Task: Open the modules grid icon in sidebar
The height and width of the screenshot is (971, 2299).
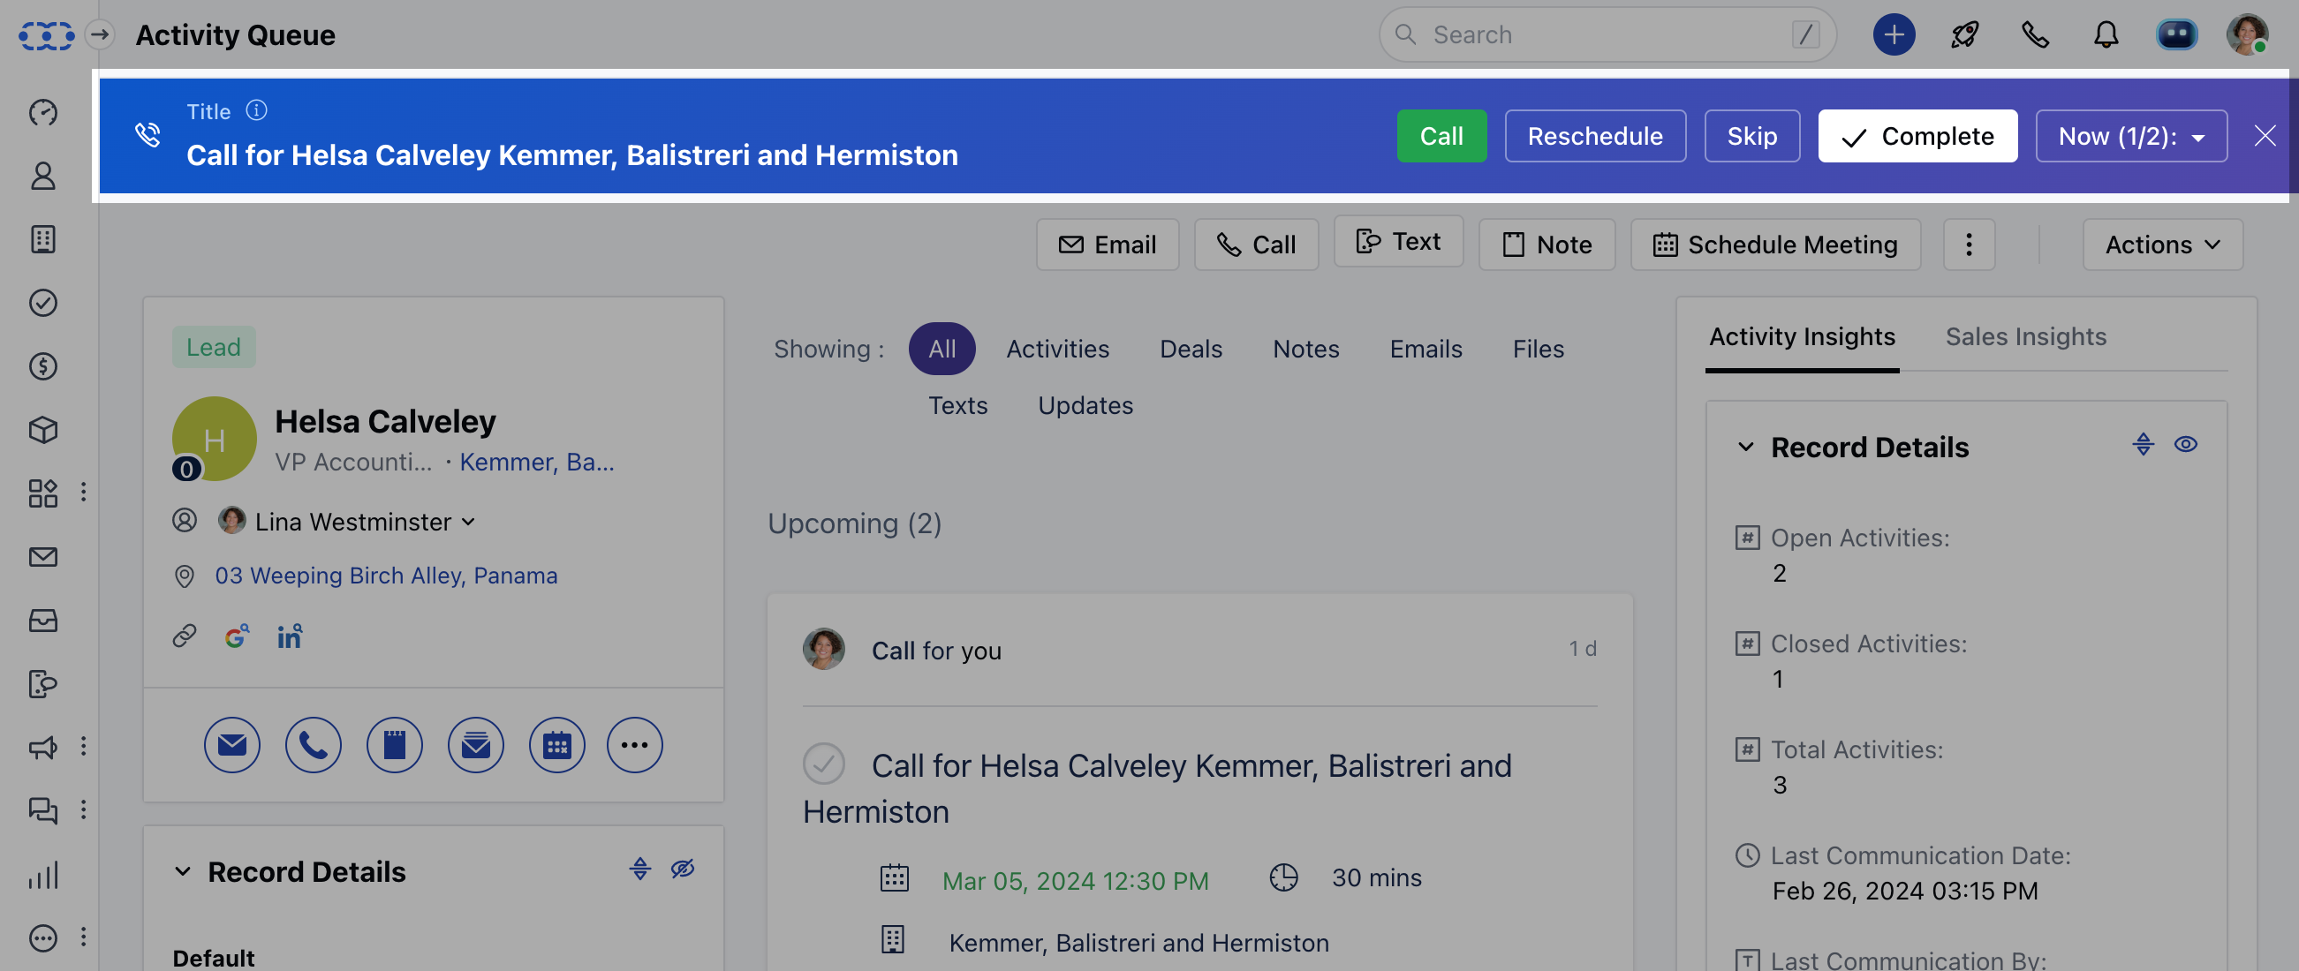Action: pyautogui.click(x=43, y=493)
